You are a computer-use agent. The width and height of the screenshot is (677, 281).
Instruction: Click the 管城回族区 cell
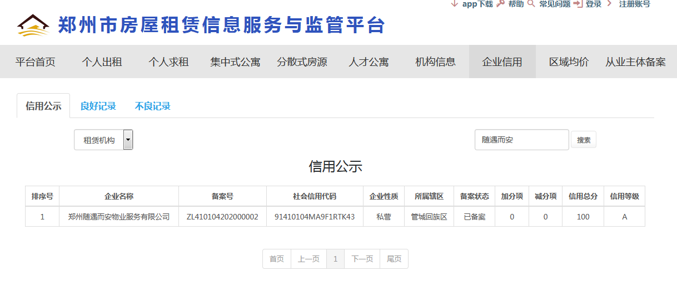(429, 217)
